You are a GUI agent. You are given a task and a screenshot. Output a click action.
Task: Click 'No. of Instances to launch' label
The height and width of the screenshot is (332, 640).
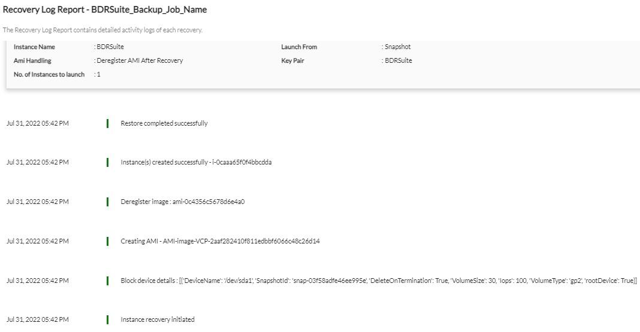click(49, 75)
